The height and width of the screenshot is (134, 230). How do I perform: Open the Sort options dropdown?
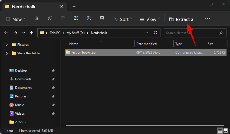(123, 19)
